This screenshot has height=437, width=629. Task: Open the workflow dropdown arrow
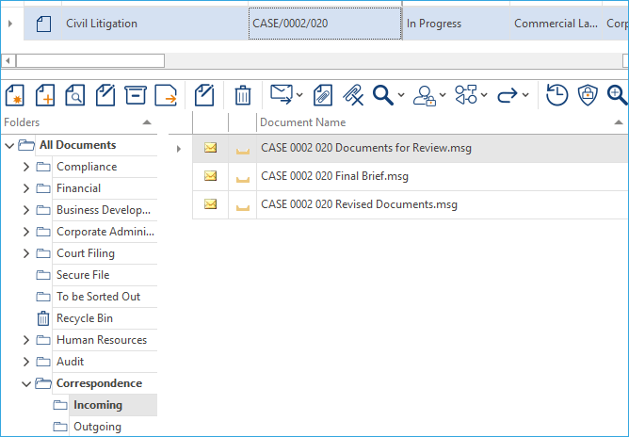pos(484,95)
